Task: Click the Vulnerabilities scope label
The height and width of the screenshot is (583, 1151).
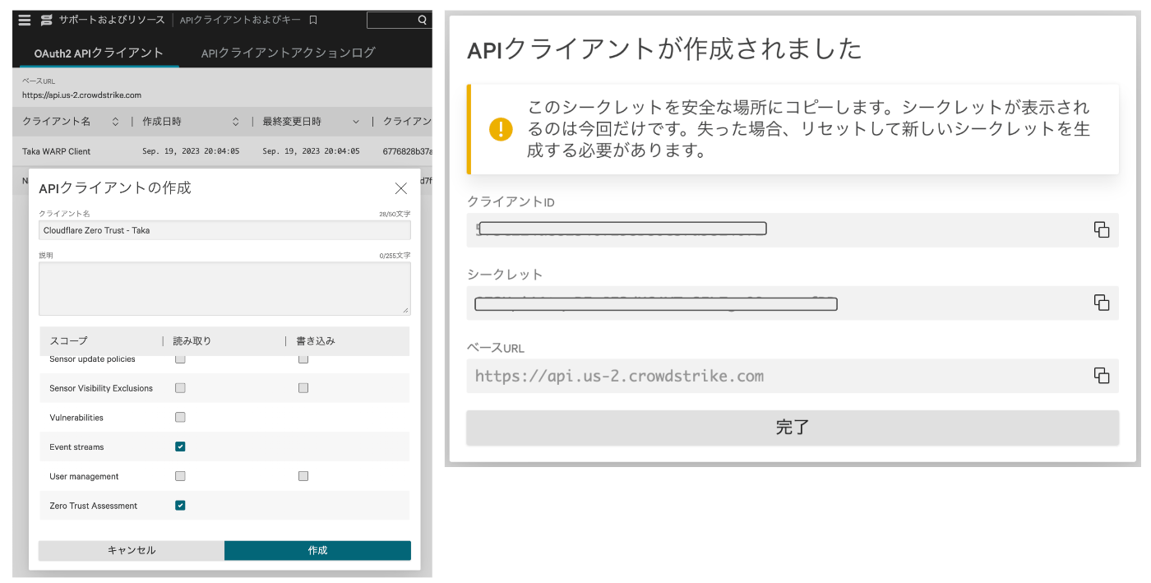Action: 76,418
